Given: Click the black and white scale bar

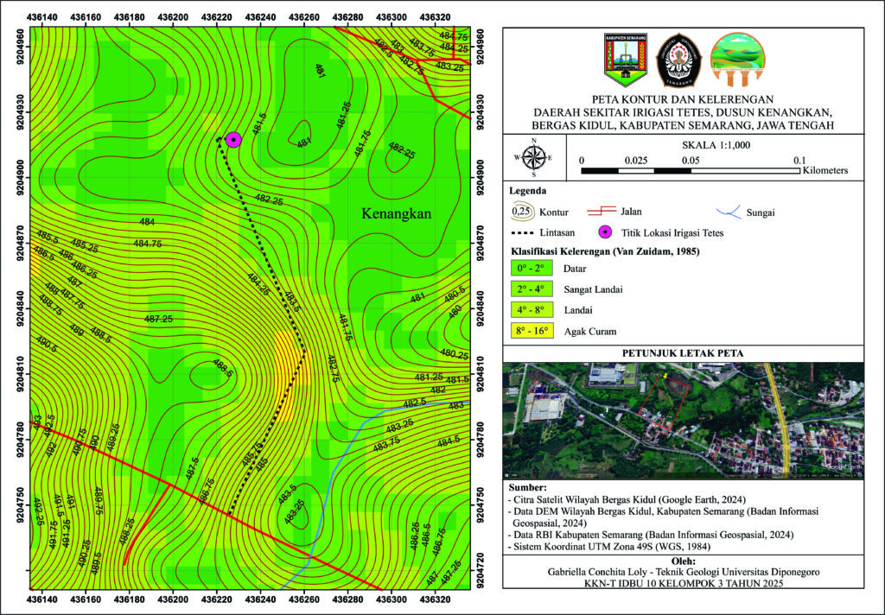Looking at the screenshot, I should [691, 170].
